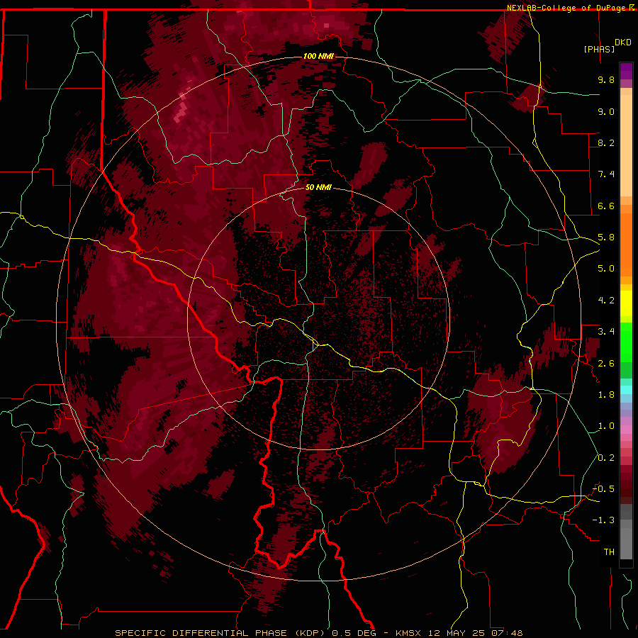Click the TH label at the scale bottom
Screen dimensions: 638x638
[609, 552]
